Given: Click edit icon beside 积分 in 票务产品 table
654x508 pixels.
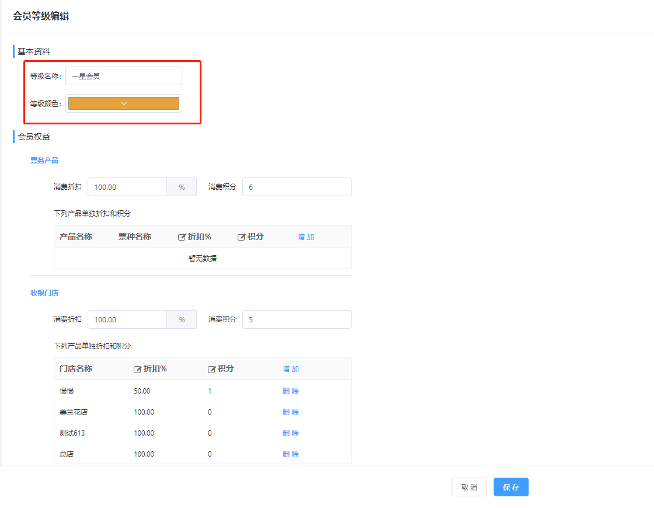Looking at the screenshot, I should point(241,237).
